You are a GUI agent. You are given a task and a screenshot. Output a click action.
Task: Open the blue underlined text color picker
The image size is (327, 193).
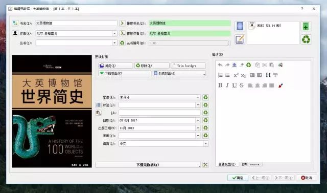[x=235, y=65]
